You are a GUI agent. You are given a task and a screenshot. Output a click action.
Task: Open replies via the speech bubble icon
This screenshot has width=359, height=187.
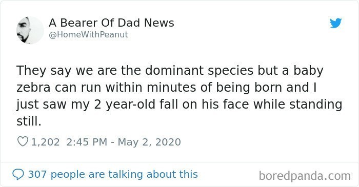click(x=18, y=174)
